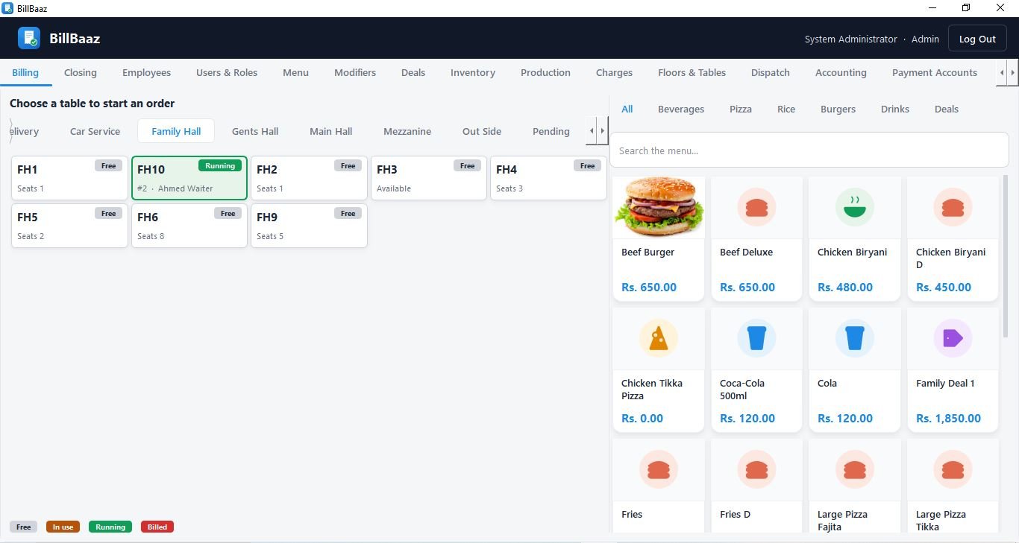Screen dimensions: 1019x543
Task: Select the Out Side hall tab
Action: [482, 131]
